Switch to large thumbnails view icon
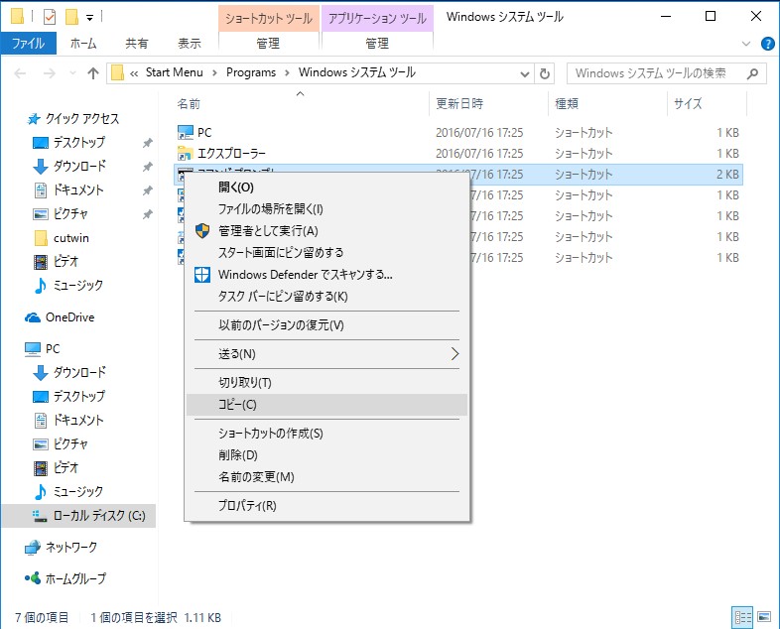This screenshot has width=780, height=629. coord(764,617)
